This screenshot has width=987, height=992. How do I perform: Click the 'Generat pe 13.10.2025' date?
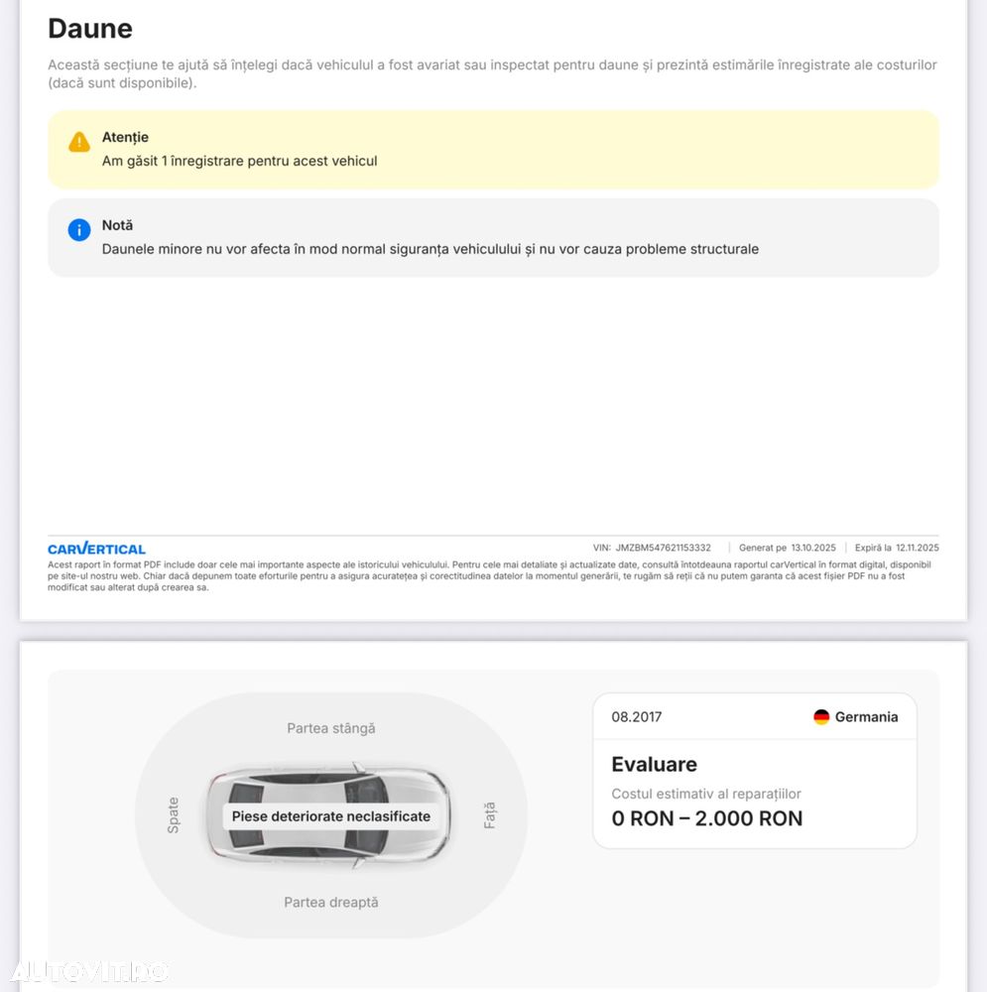coord(787,548)
